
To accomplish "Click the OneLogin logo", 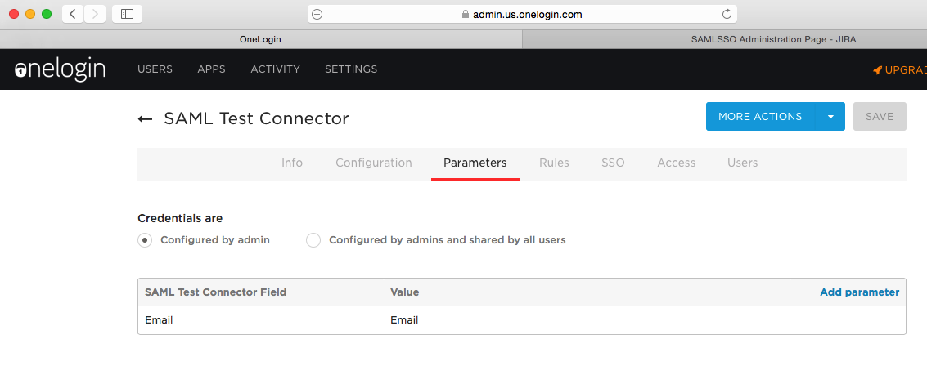I will coord(60,69).
